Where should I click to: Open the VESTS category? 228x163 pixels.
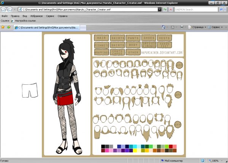[x=165, y=38]
